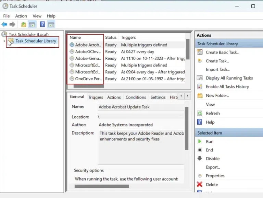The width and height of the screenshot is (263, 198).
Task: Click the Description text box
Action: (x=141, y=147)
